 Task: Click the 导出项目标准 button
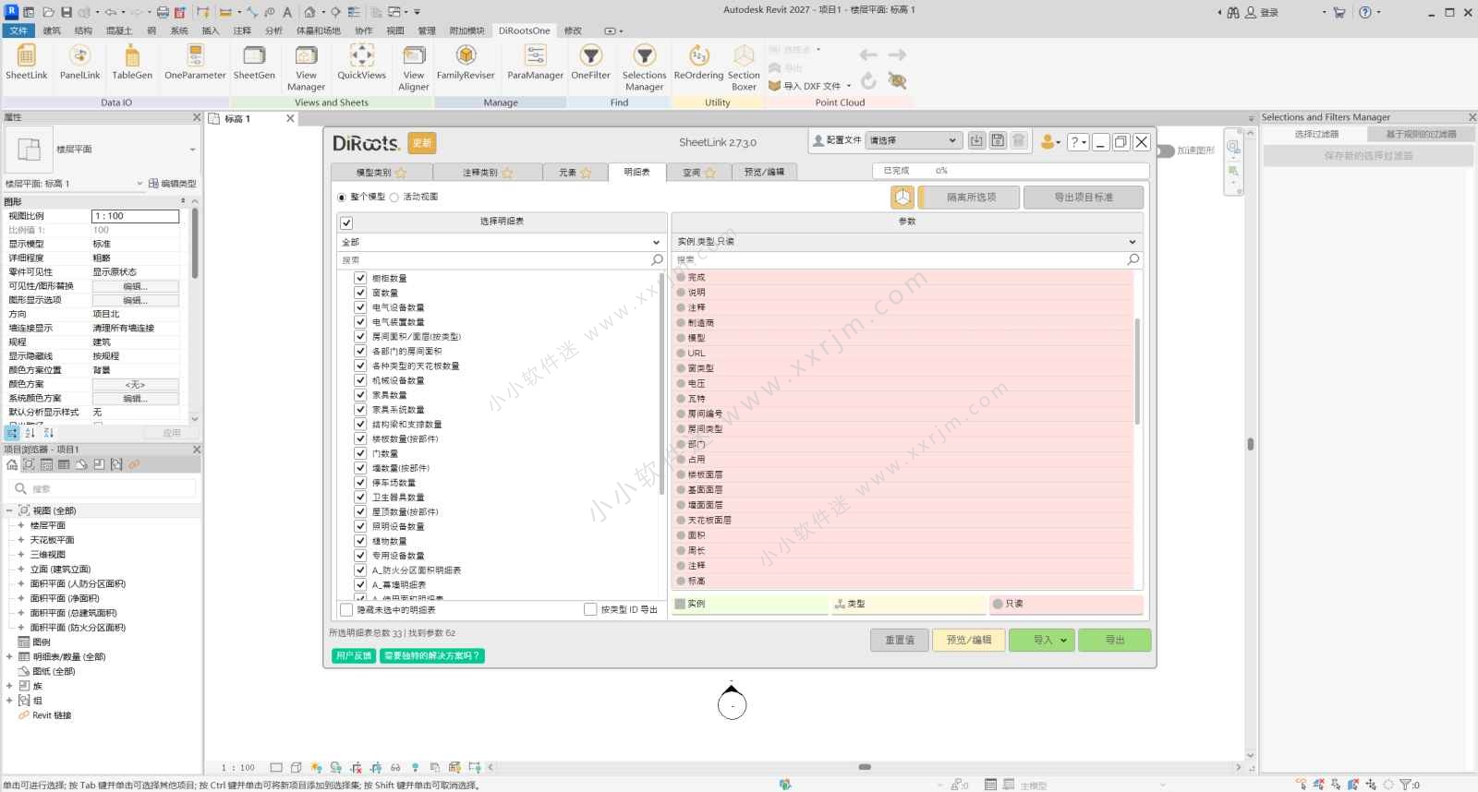click(x=1084, y=198)
